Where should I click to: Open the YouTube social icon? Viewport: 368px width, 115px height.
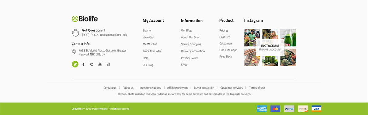(x=100, y=64)
